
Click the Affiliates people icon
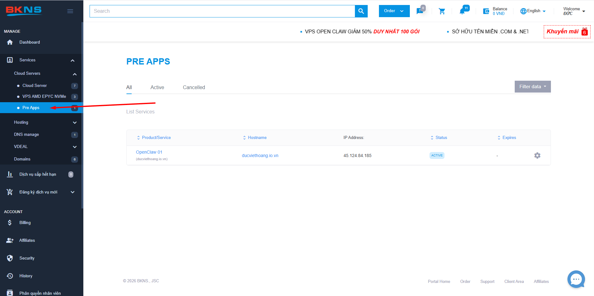(x=10, y=241)
